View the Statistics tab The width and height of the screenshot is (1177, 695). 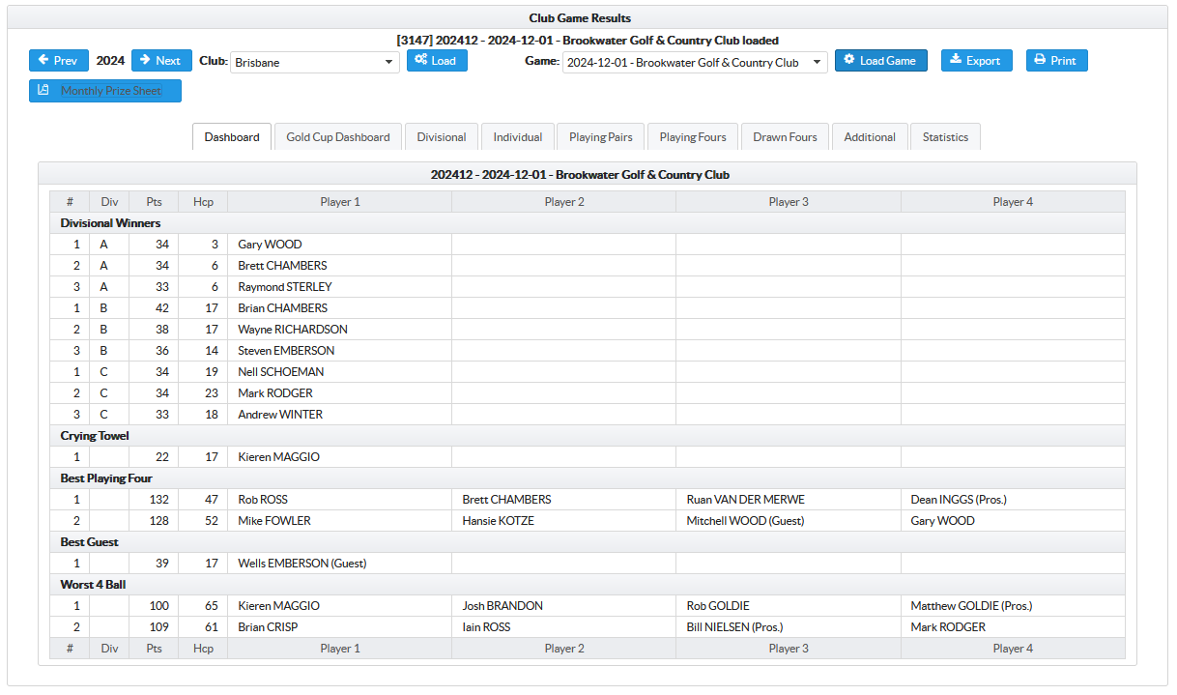[x=945, y=137]
